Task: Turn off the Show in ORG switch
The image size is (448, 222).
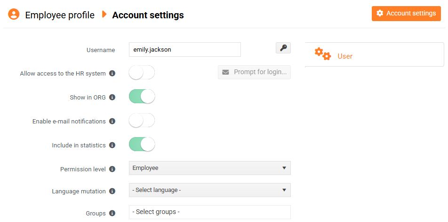Action: (142, 97)
